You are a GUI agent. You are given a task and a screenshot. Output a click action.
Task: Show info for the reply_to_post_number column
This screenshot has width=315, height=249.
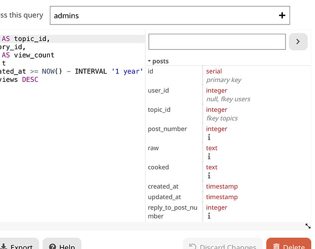209,216
